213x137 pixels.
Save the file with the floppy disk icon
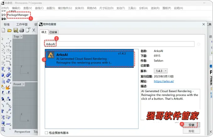click(16, 30)
